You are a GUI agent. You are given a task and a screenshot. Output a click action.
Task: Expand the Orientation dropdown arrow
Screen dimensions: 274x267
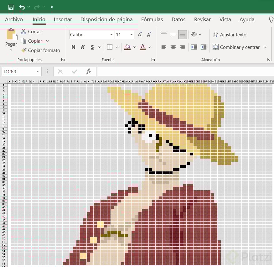200,34
